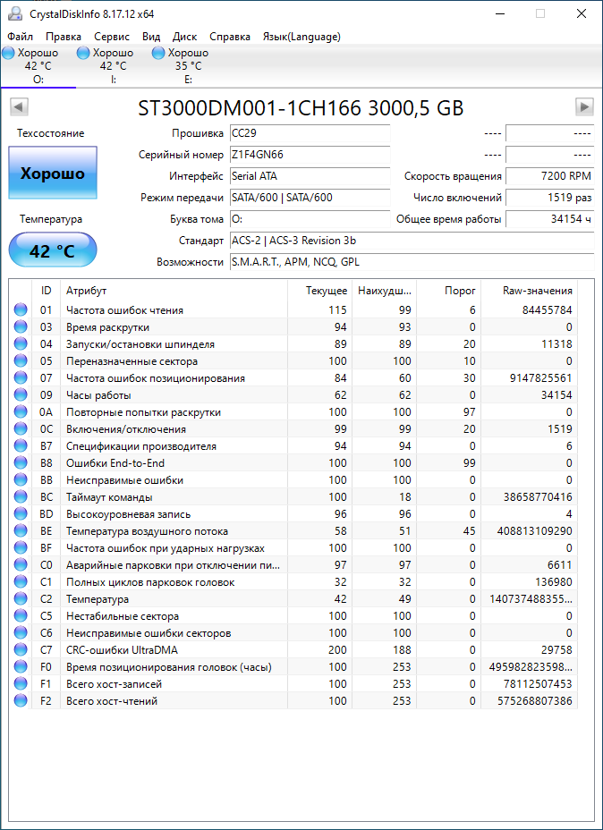Go to previous disk arrow
The width and height of the screenshot is (603, 830).
19,107
